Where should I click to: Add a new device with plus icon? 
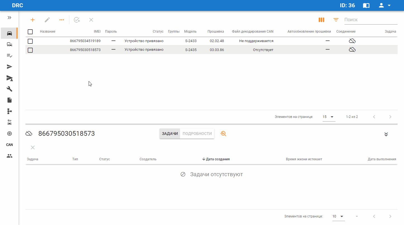(33, 20)
